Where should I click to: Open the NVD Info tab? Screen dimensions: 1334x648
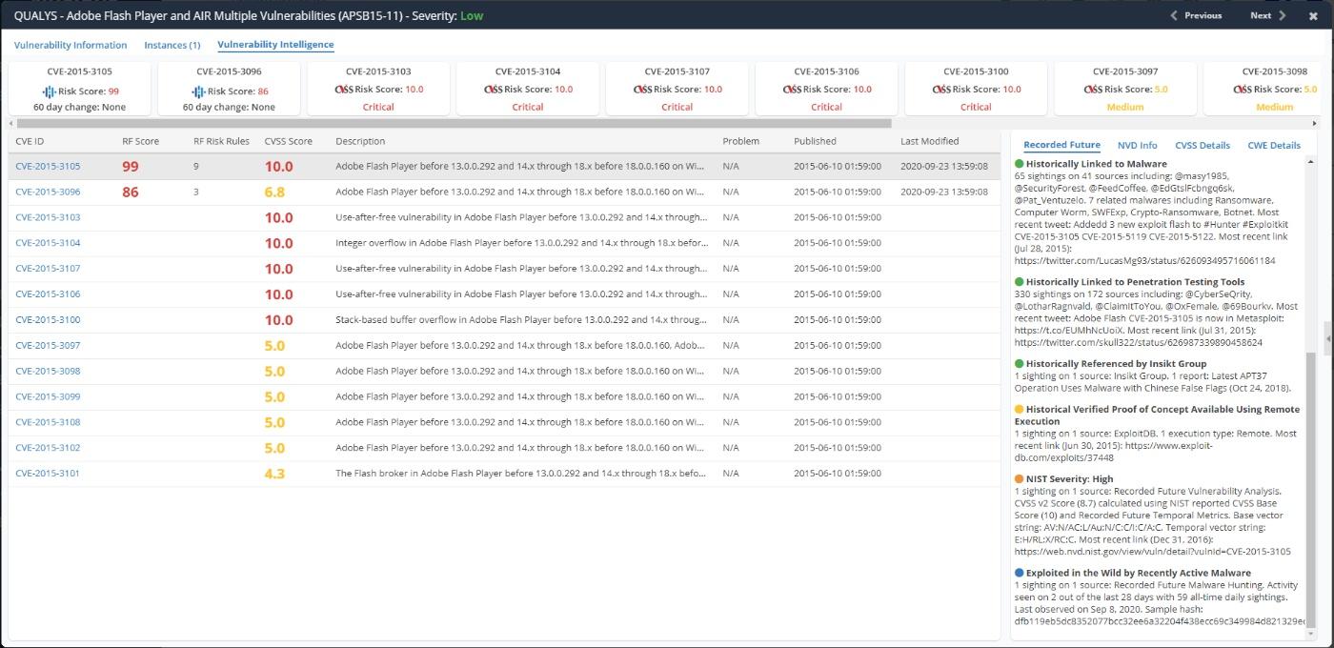(x=1137, y=145)
